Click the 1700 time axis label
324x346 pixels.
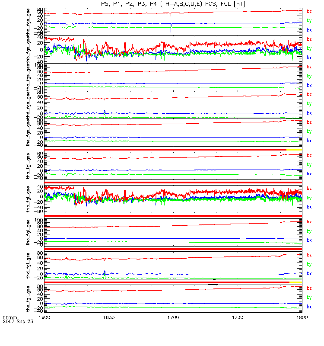click(173, 317)
